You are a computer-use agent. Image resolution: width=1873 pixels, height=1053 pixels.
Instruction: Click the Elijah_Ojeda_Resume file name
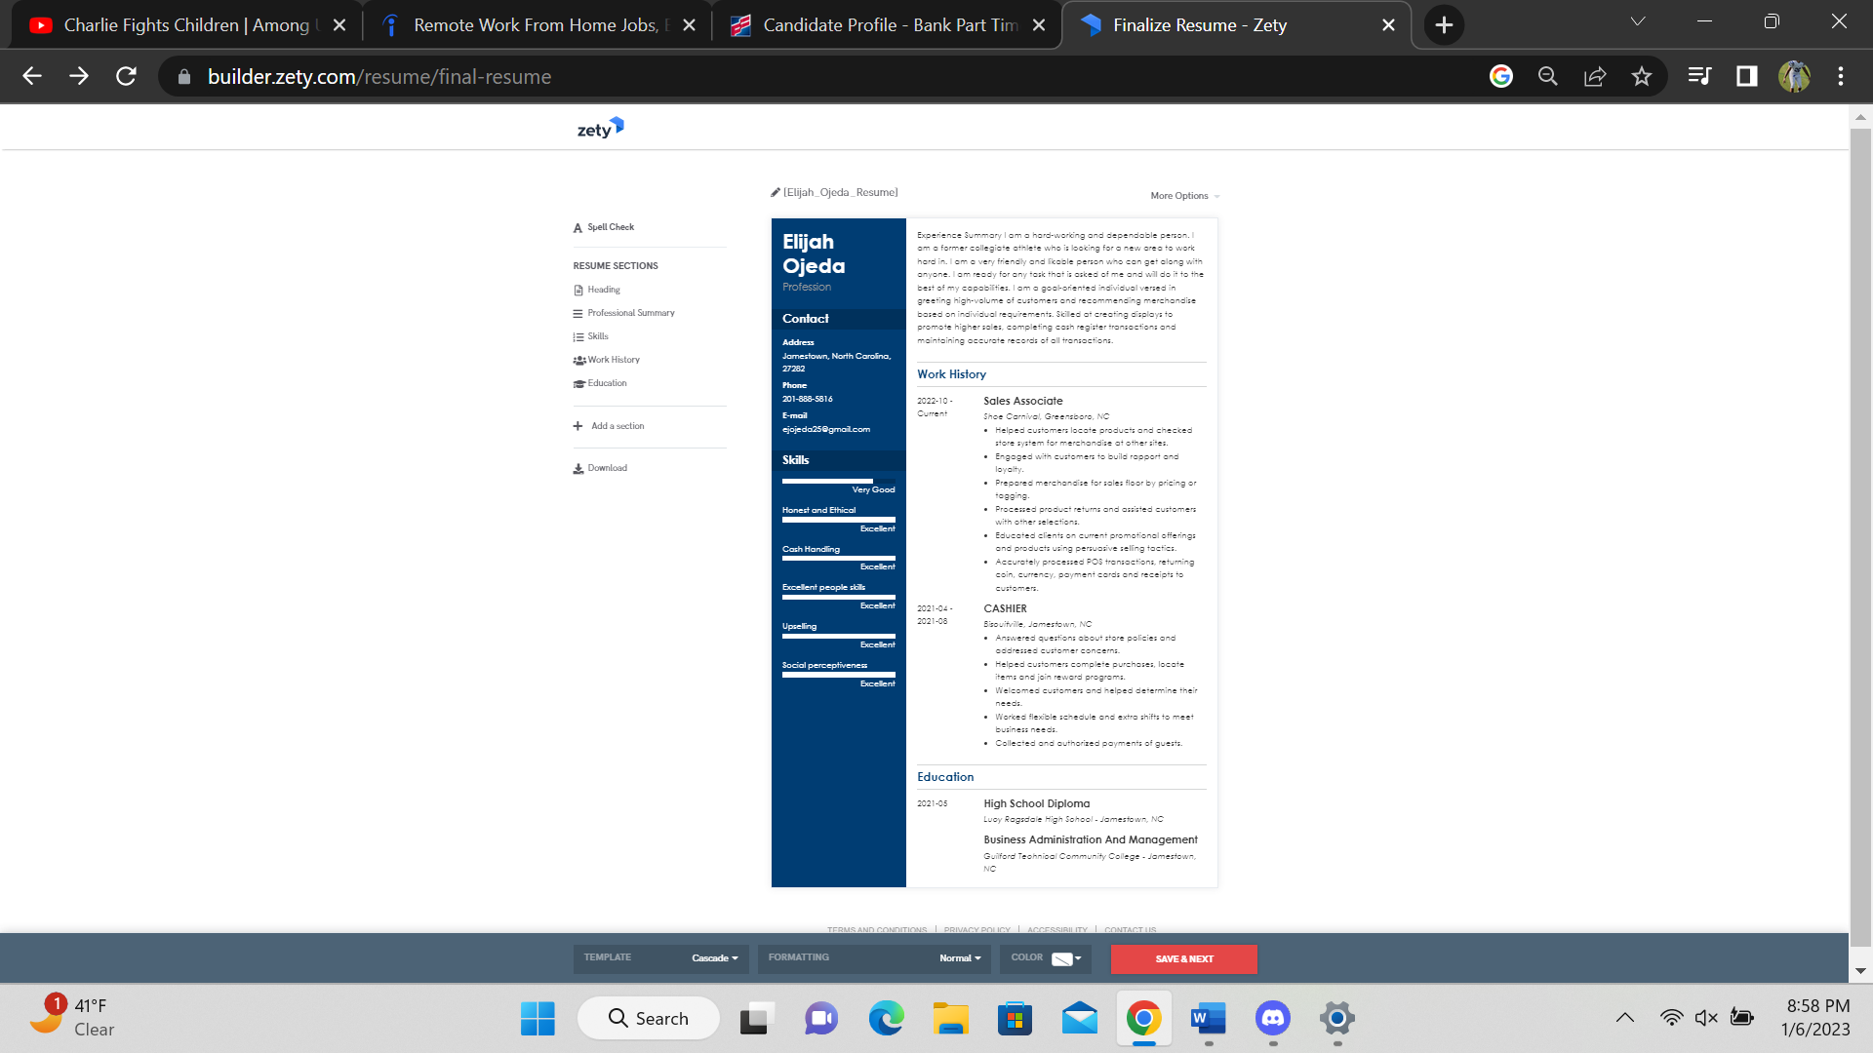[x=841, y=192]
